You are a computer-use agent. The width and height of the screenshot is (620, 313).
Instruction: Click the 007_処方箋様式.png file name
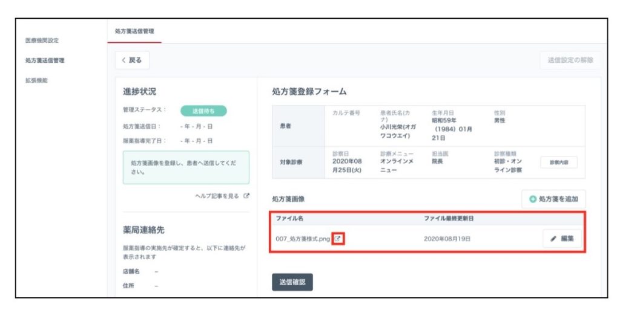tap(303, 239)
